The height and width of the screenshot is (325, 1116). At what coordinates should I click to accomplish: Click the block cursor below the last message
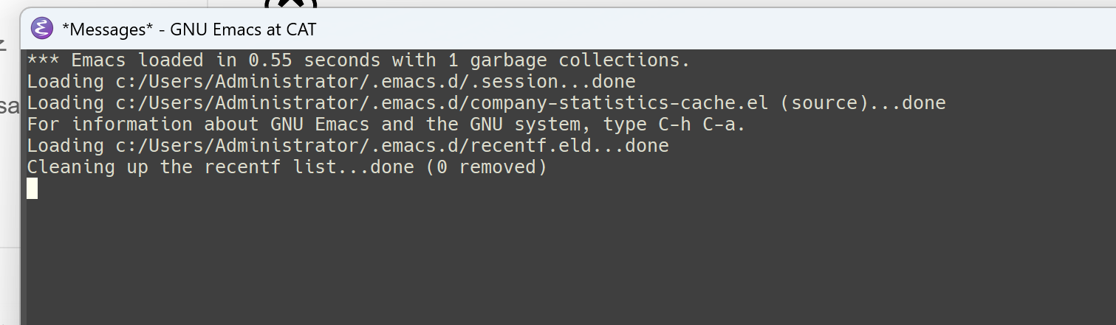[x=32, y=189]
